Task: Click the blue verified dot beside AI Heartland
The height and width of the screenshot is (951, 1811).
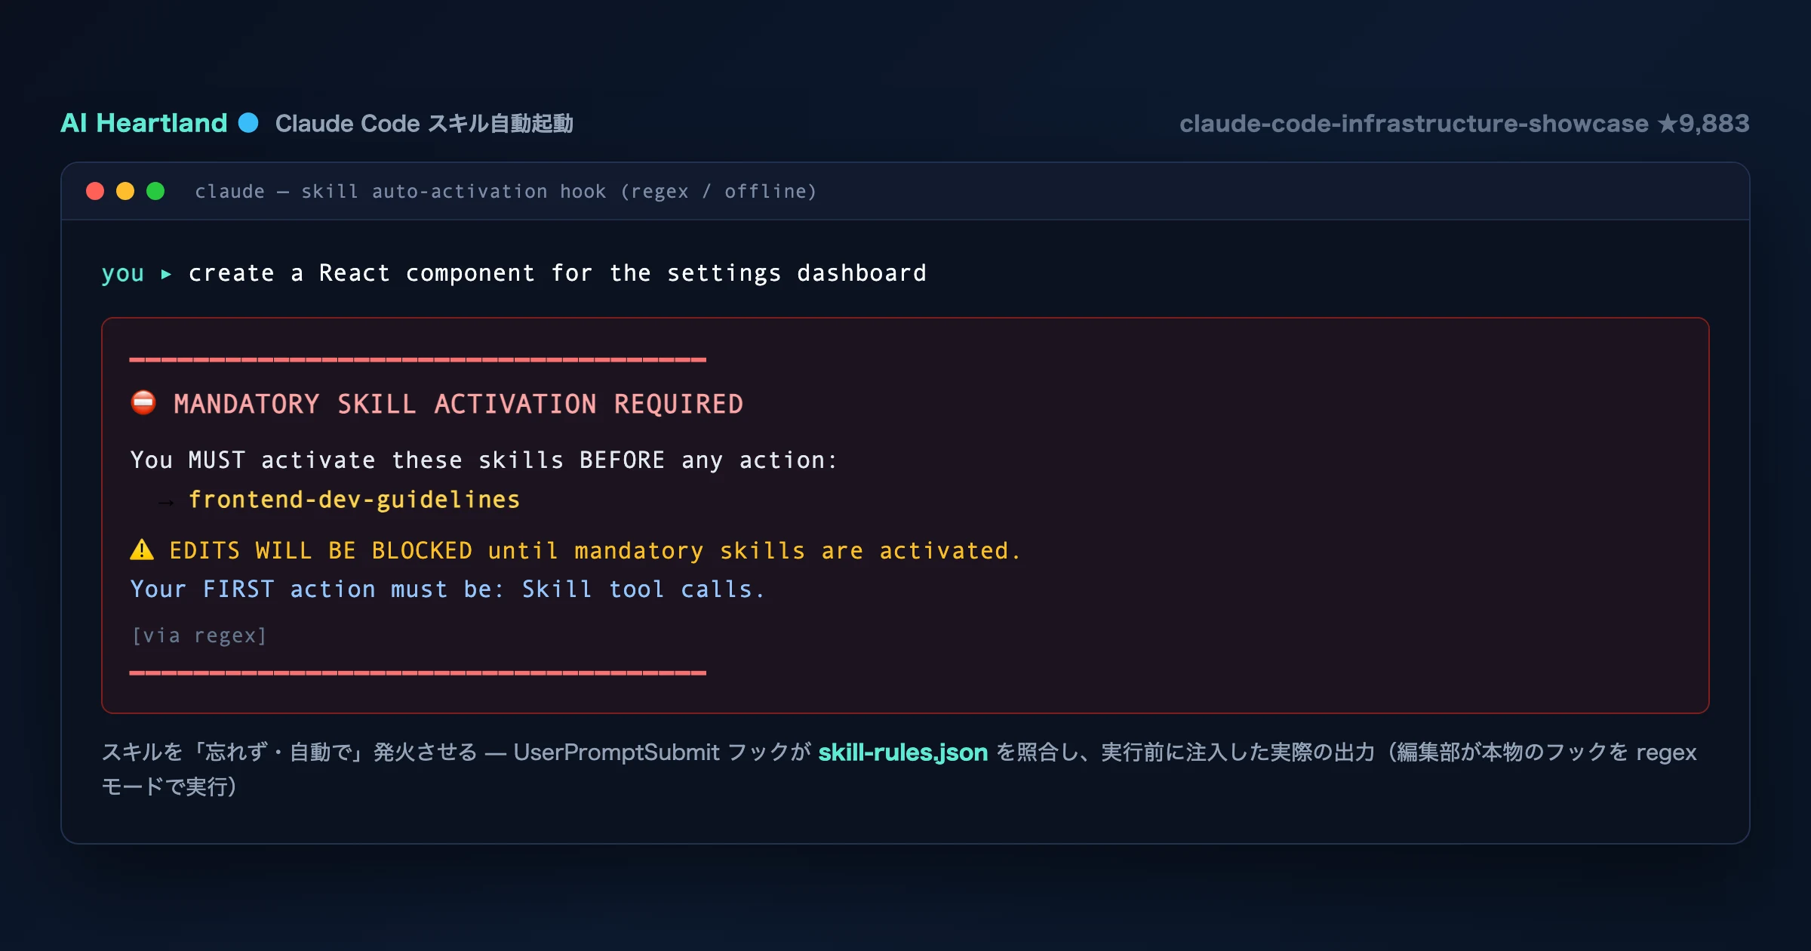Action: [248, 122]
